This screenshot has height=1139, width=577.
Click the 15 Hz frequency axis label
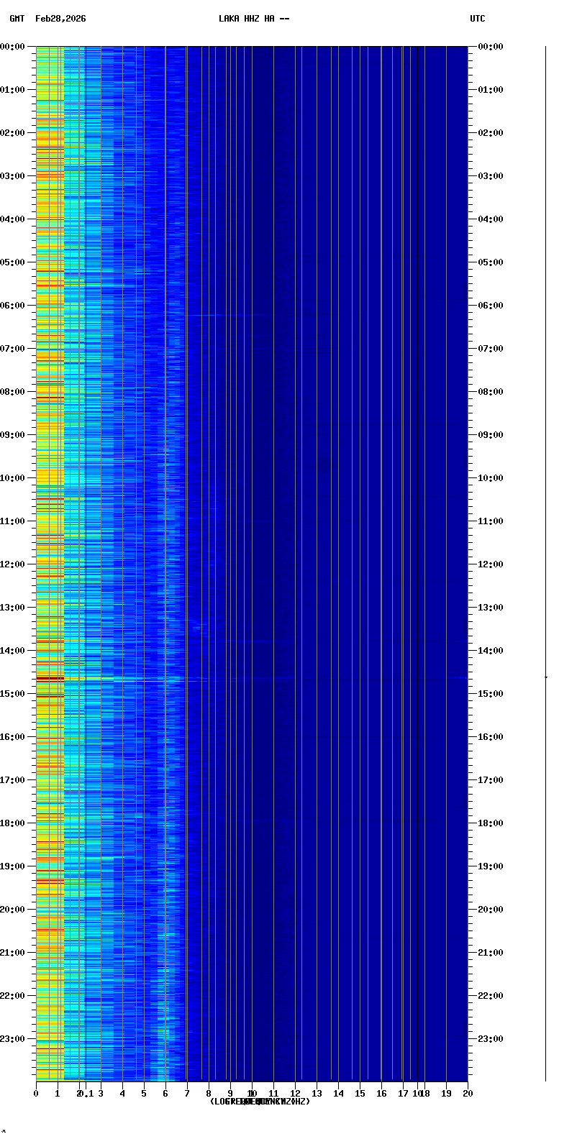360,1094
